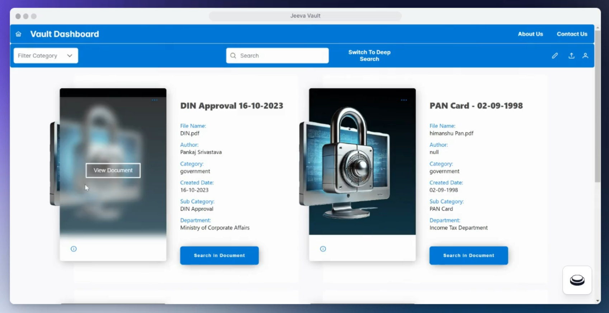
Task: Expand the Filter Category dropdown
Action: (46, 56)
